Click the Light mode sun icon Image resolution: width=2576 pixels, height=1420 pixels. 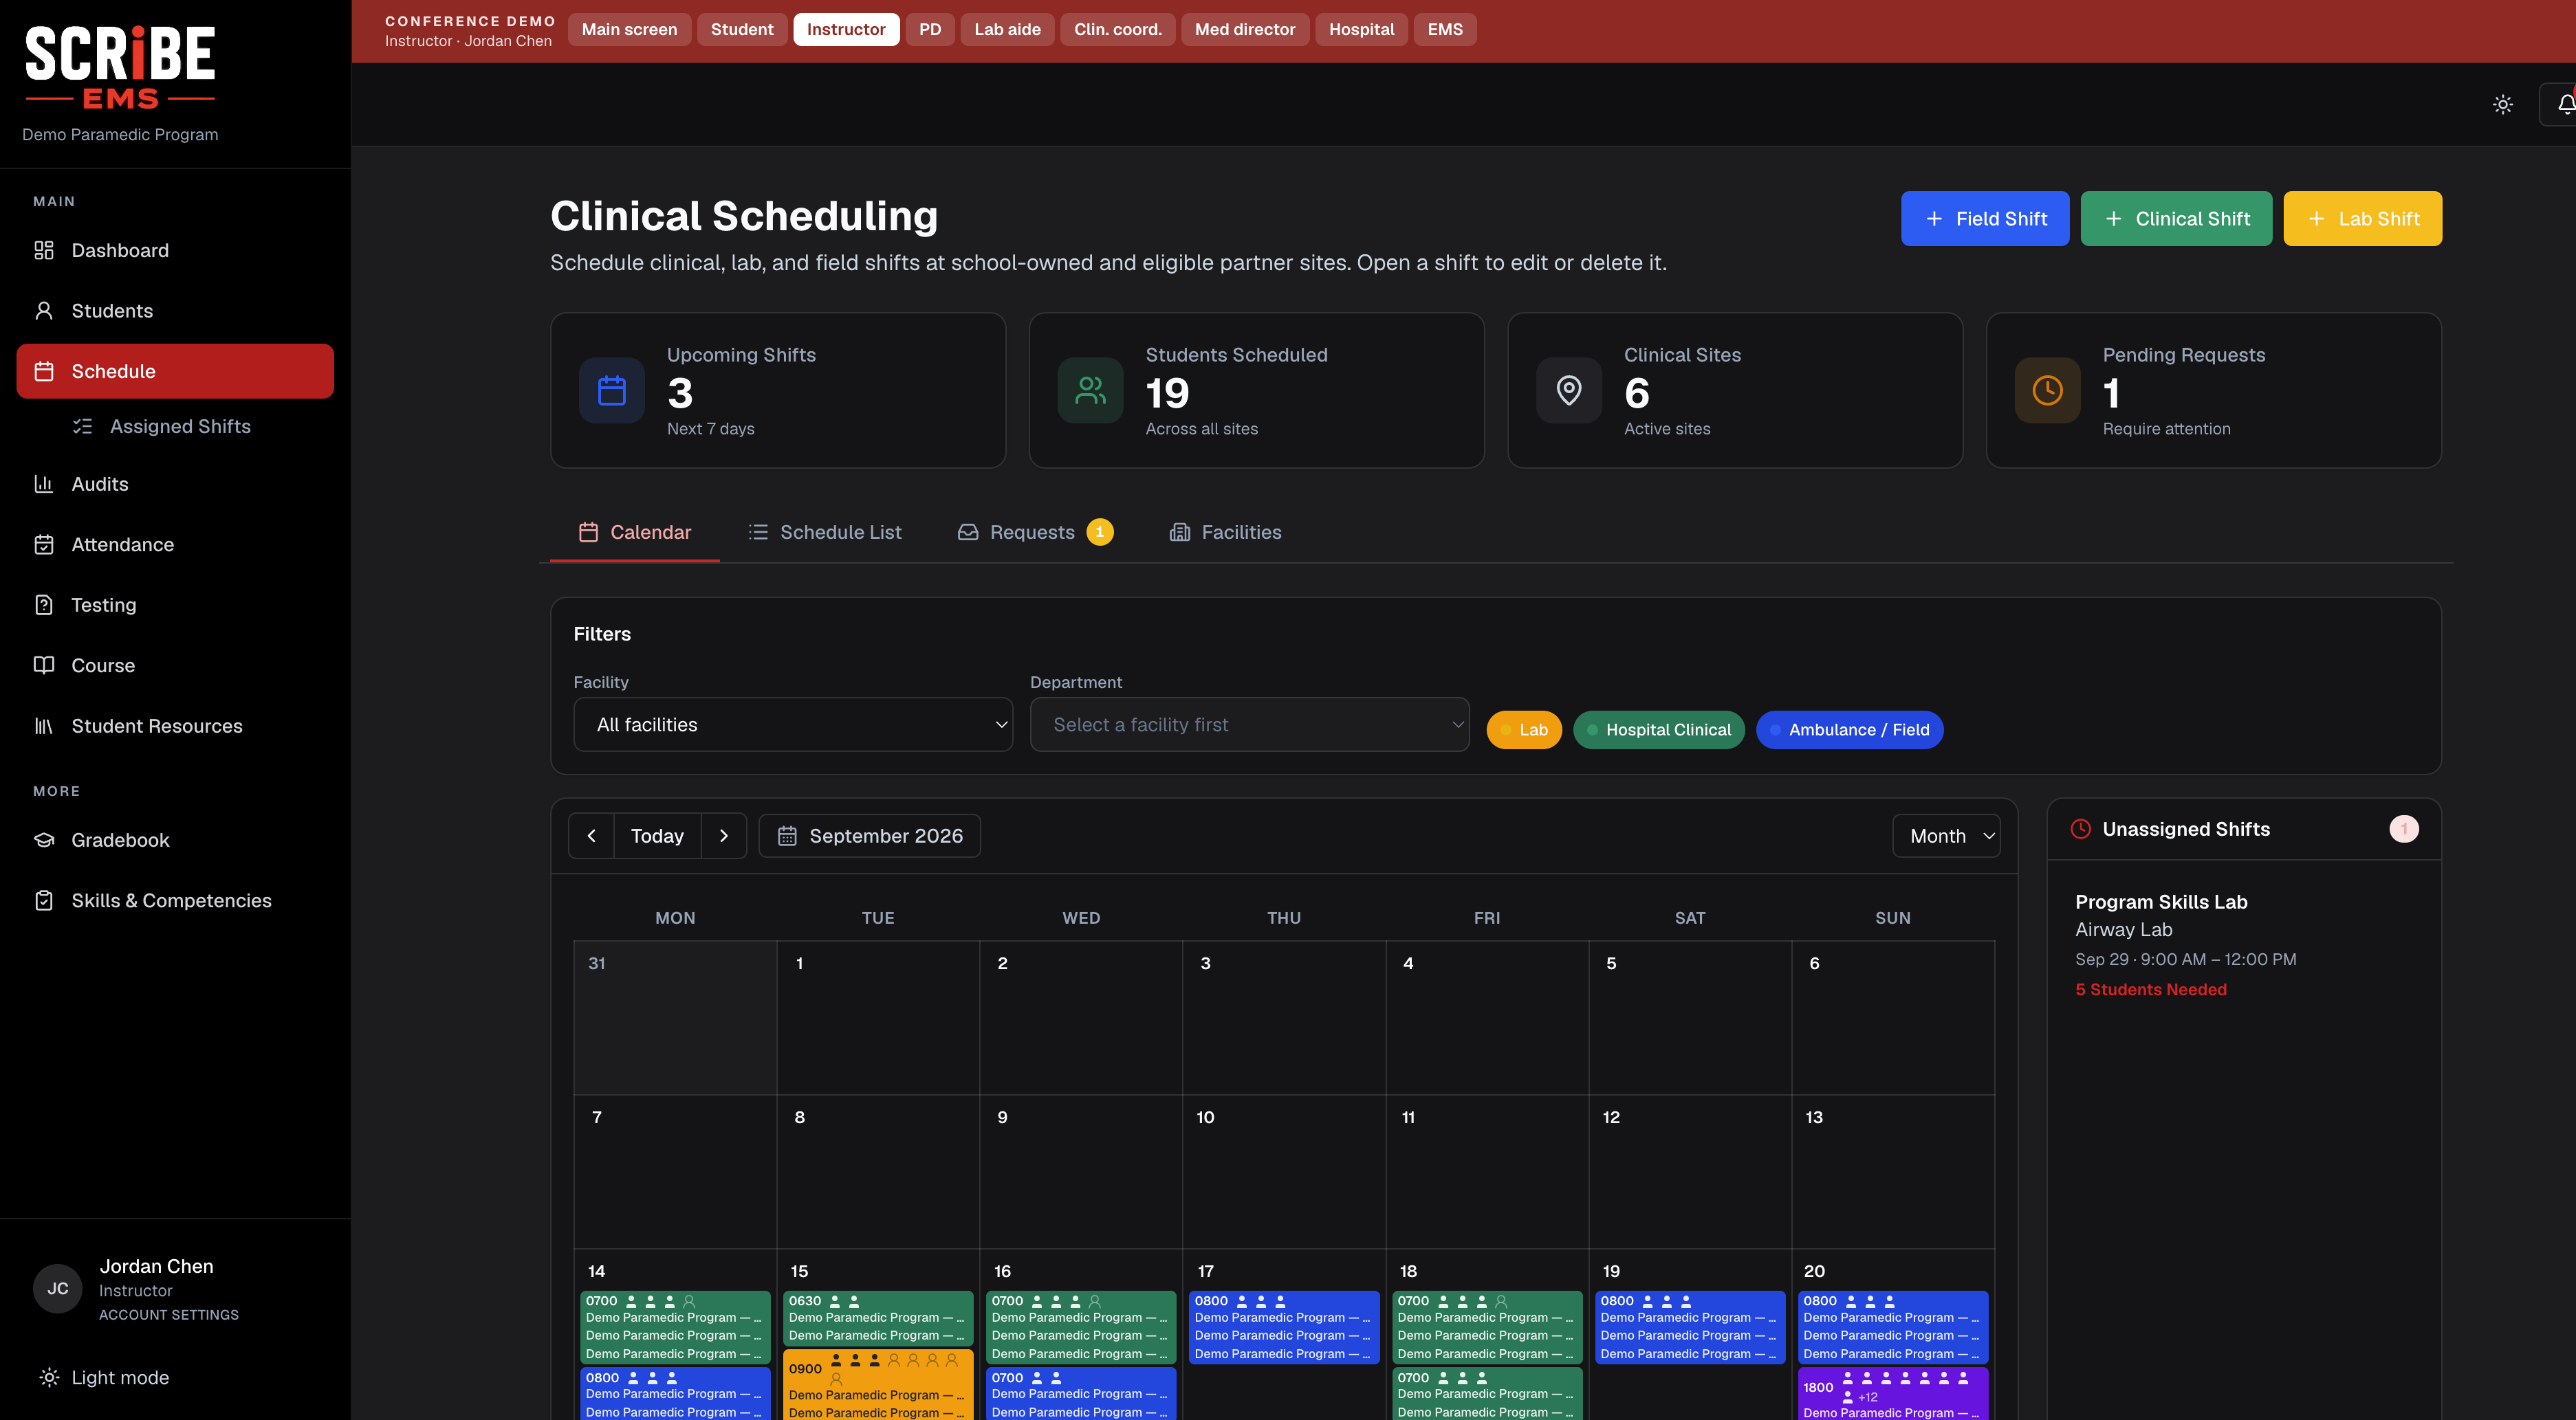(49, 1378)
